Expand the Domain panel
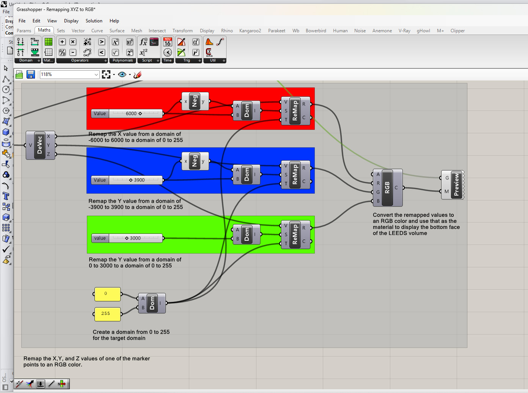This screenshot has width=528, height=393. tap(39, 61)
